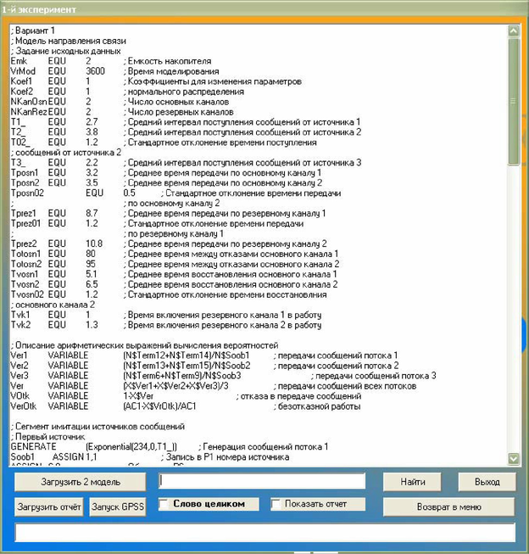The height and width of the screenshot is (554, 529).
Task: Click the value 10.8 for Tprez2
Action: coord(94,243)
